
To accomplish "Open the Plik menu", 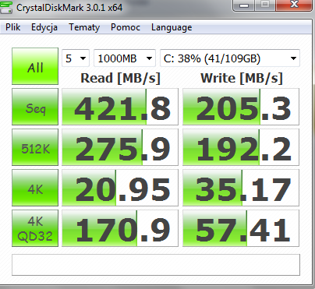I will tap(12, 27).
